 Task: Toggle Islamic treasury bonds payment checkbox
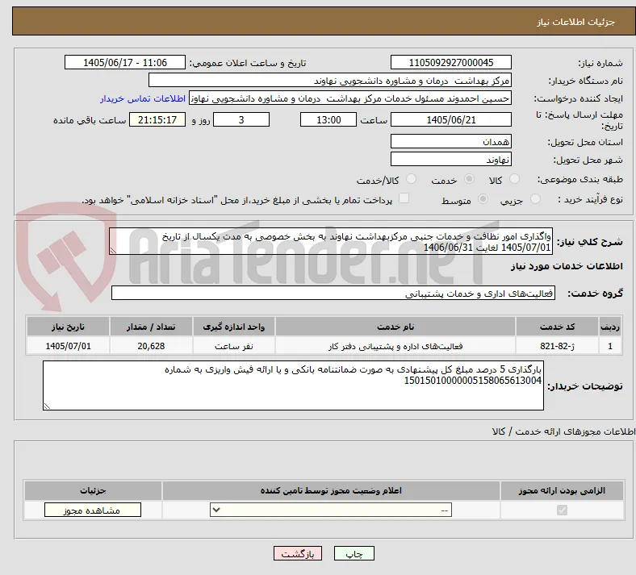coord(404,198)
